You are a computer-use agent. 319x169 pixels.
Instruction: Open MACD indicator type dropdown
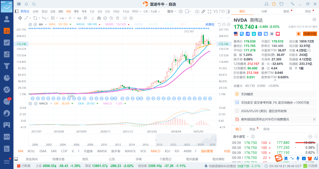point(51,104)
